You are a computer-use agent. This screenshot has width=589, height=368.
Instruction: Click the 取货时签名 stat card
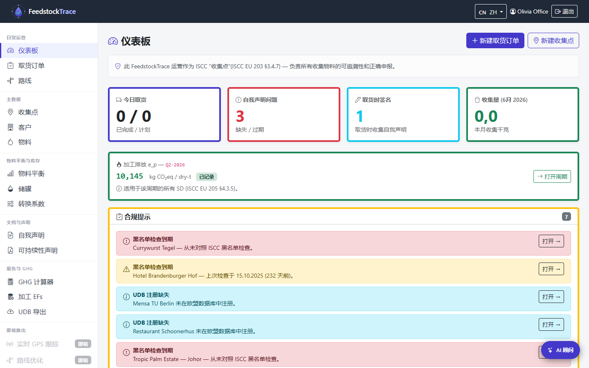[x=403, y=114]
